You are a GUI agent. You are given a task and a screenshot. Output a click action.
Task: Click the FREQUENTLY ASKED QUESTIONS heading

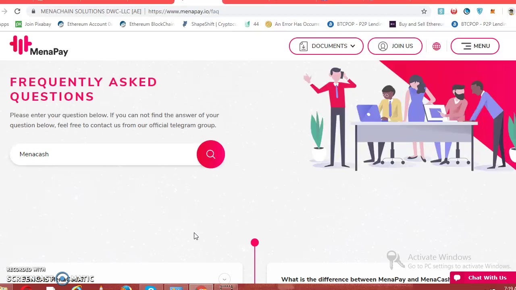83,89
